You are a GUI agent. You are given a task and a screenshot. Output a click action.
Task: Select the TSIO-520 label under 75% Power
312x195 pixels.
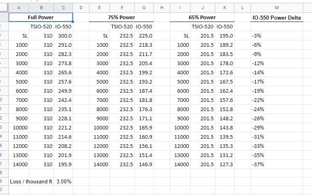pyautogui.click(x=122, y=26)
